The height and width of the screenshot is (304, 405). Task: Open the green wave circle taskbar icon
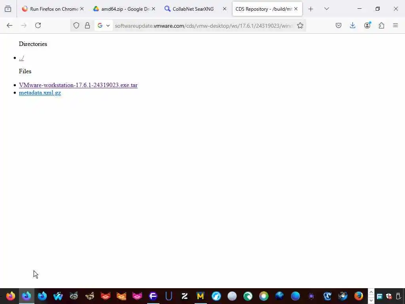248,296
